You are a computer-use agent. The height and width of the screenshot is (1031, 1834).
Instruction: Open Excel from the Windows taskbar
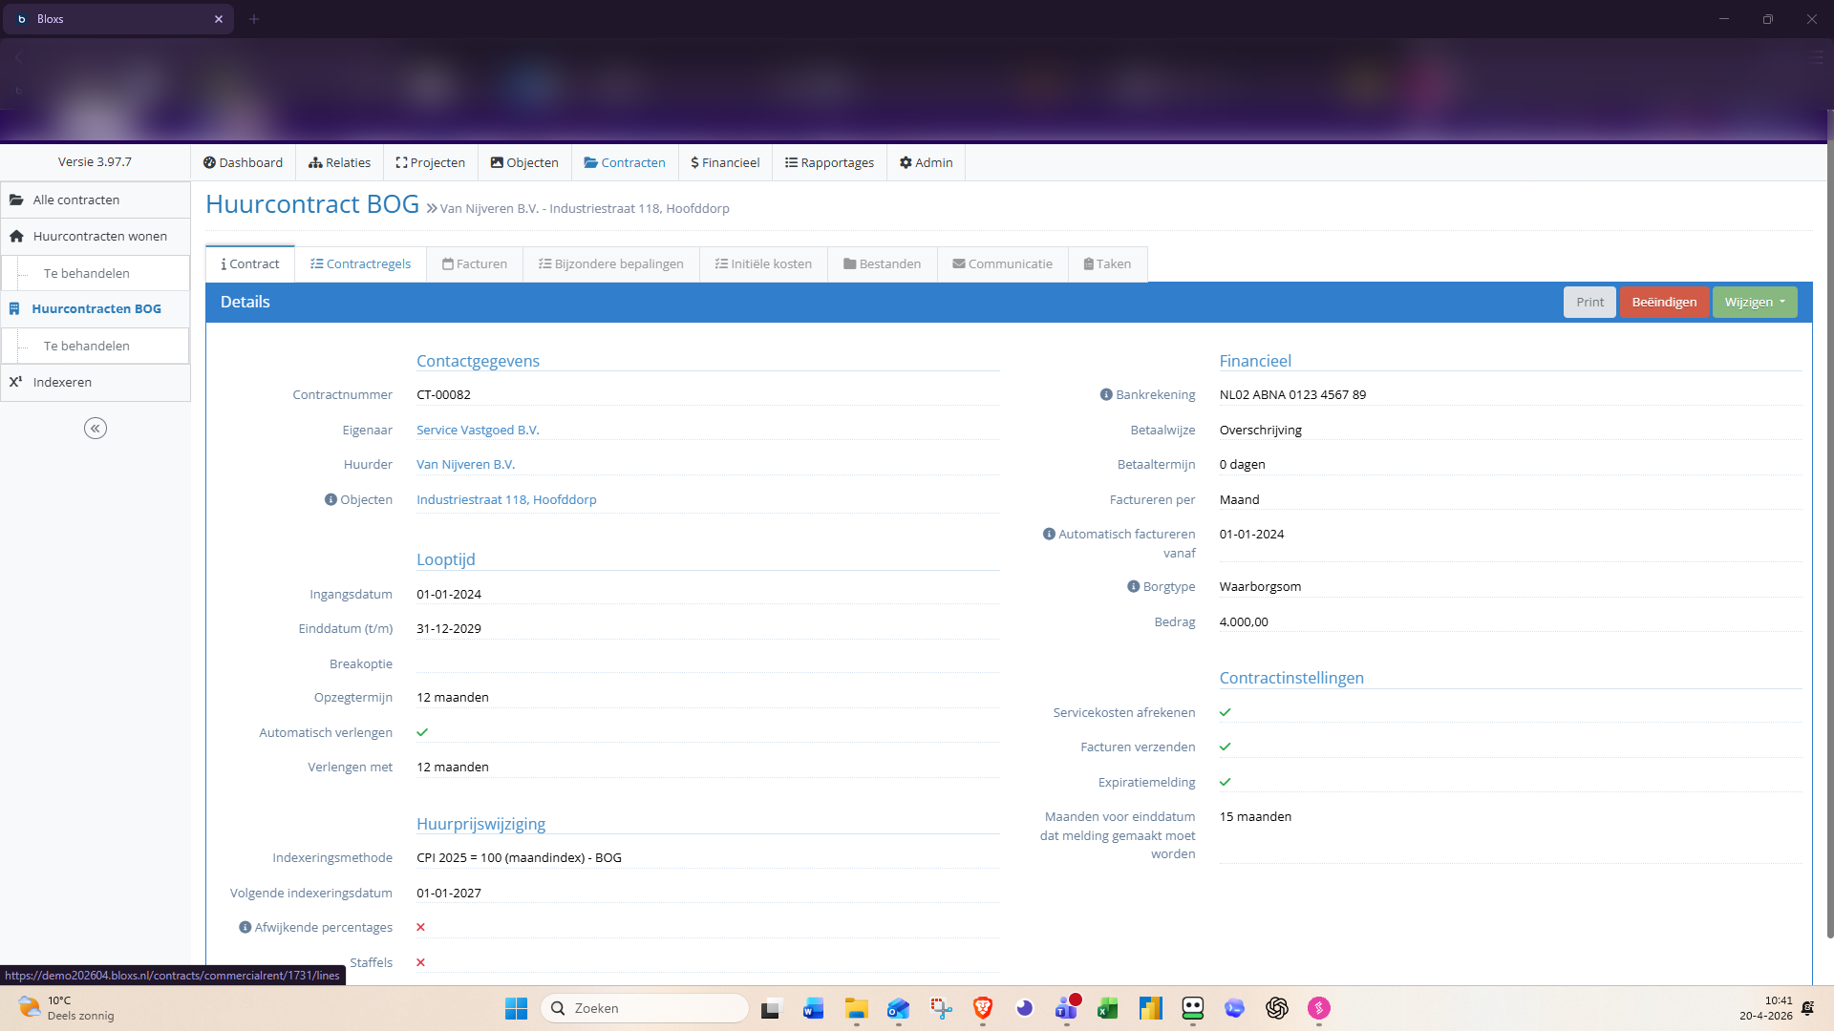1108,1008
